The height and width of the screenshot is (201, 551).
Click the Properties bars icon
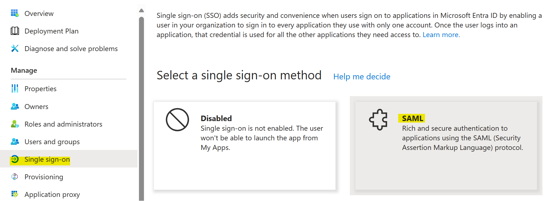pyautogui.click(x=15, y=88)
